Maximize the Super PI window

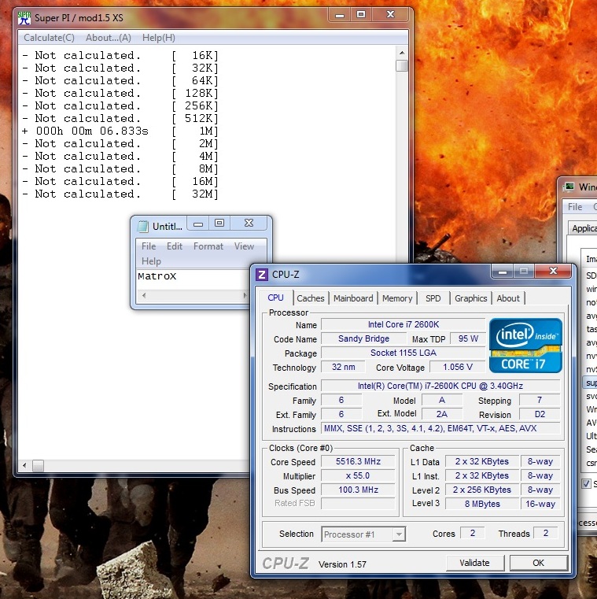(x=360, y=15)
